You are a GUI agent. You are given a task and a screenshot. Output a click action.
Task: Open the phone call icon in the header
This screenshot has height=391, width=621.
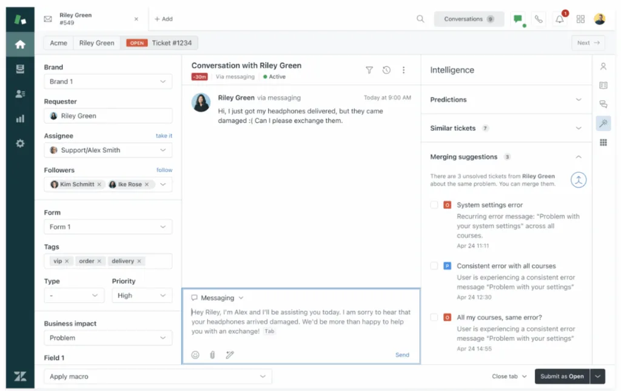[x=539, y=19]
